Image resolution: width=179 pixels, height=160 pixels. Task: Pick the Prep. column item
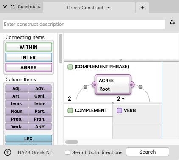click(x=17, y=119)
